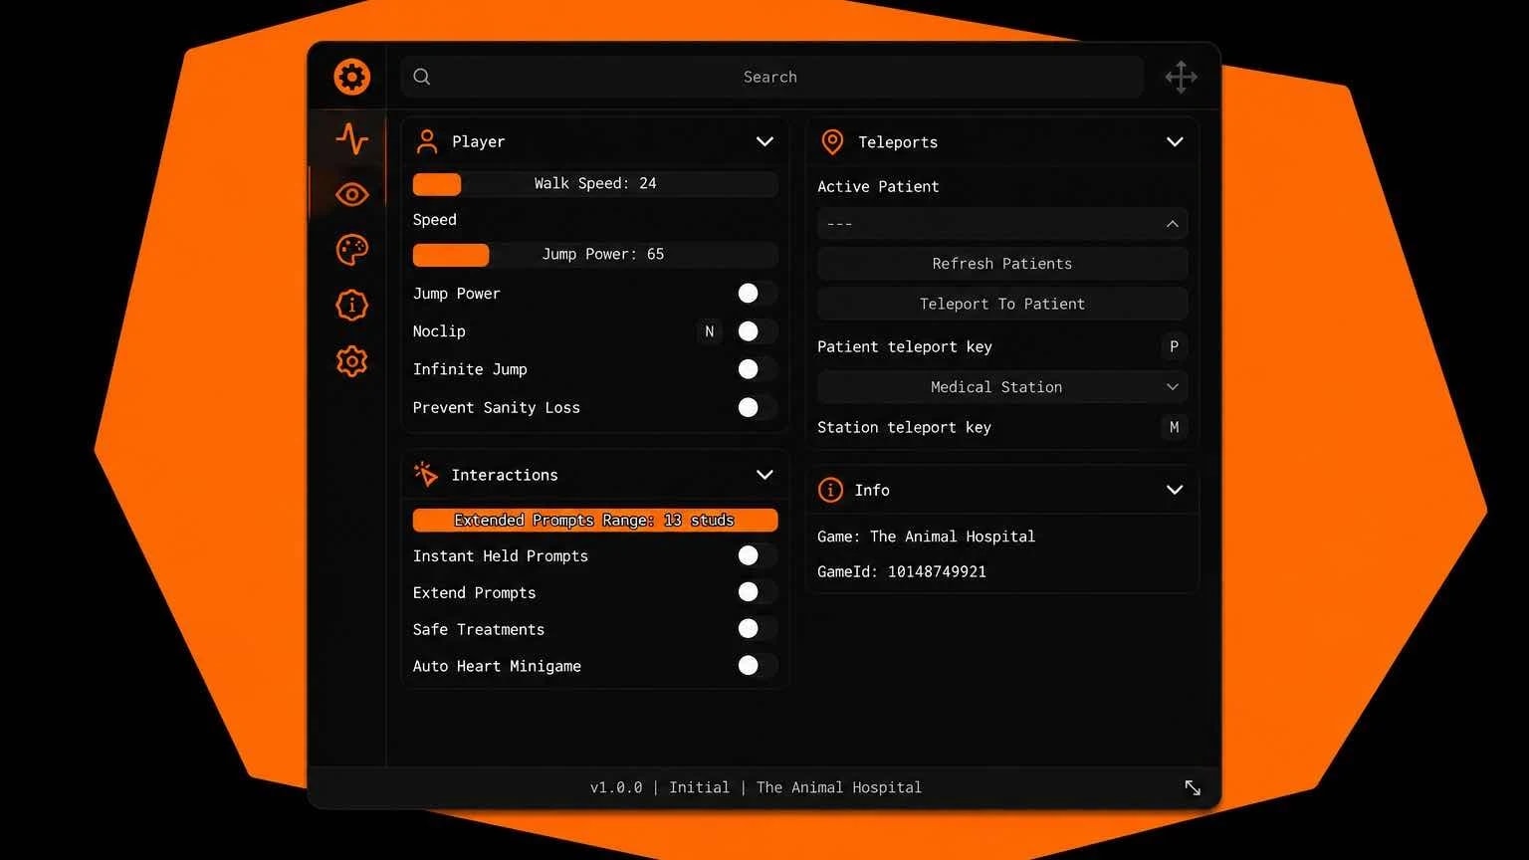Click the move window arrows icon
The width and height of the screenshot is (1529, 860).
click(x=1181, y=77)
